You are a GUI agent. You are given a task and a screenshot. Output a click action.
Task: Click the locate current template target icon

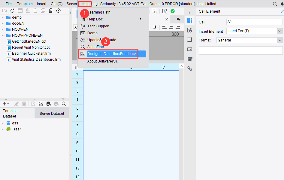(58, 11)
